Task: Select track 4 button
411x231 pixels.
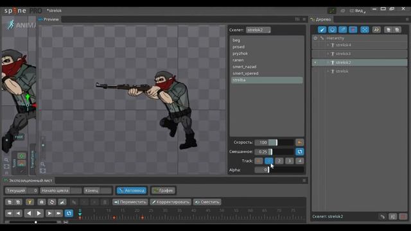Action: pos(300,161)
